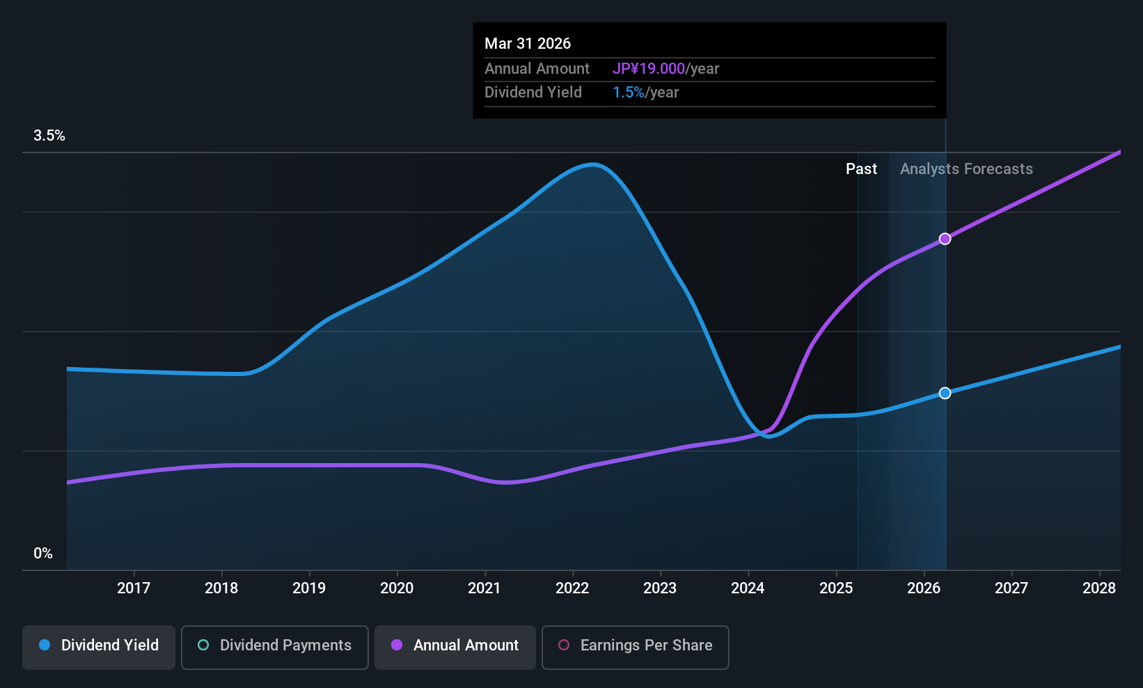Toggle the Dividend Yield legend series

coord(99,647)
